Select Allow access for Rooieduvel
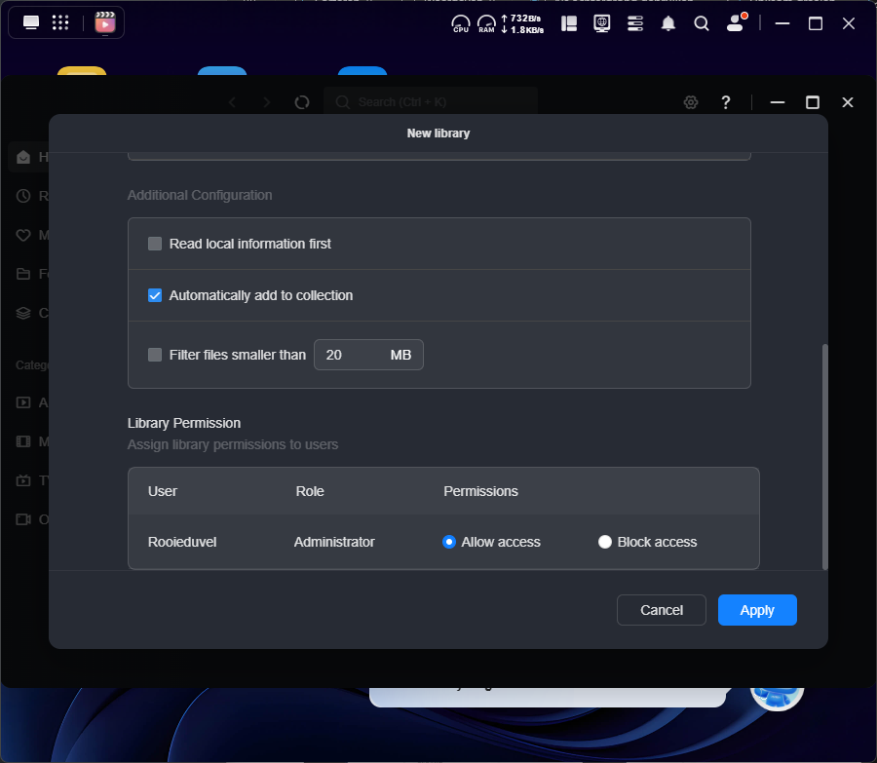The width and height of the screenshot is (877, 763). (449, 542)
